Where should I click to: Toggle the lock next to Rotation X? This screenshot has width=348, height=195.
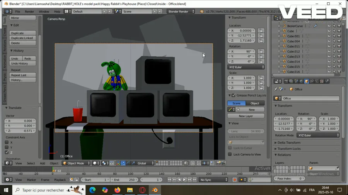click(261, 51)
